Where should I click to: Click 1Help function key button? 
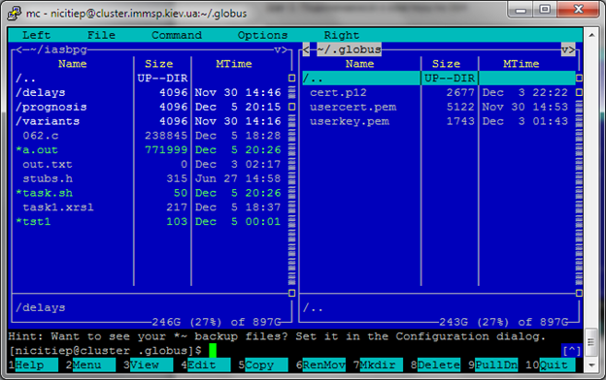click(33, 364)
